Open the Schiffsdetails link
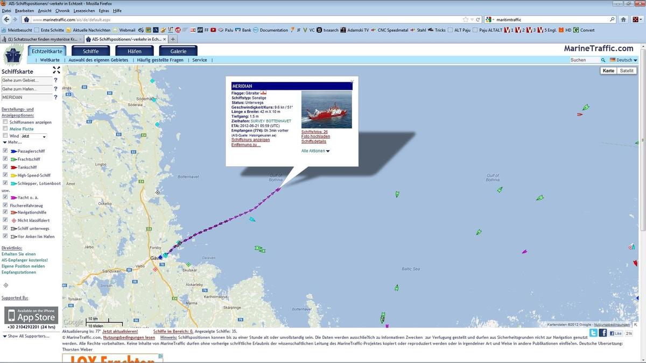 pos(314,141)
